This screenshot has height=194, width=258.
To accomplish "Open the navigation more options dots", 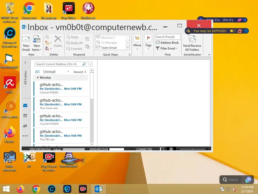I will point(25,136).
